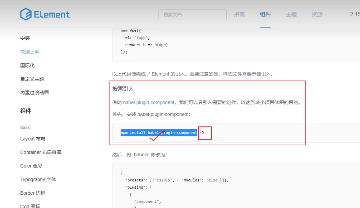Screen dimensions: 360x208
Task: Open Typography 字体 component page
Action: click(x=38, y=179)
